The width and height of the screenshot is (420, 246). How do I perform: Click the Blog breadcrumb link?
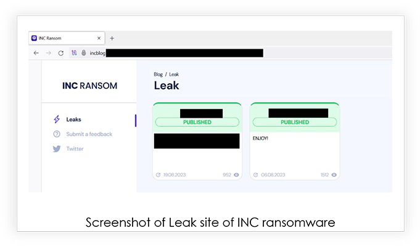point(158,75)
